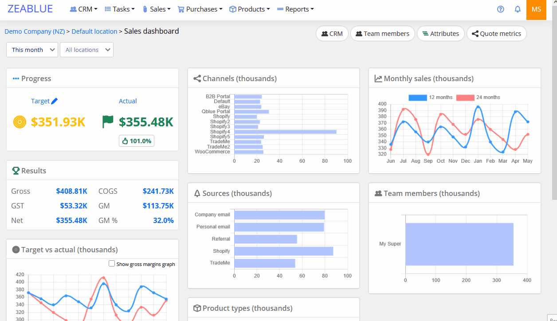
Task: Open Quote metrics
Action: click(x=497, y=34)
